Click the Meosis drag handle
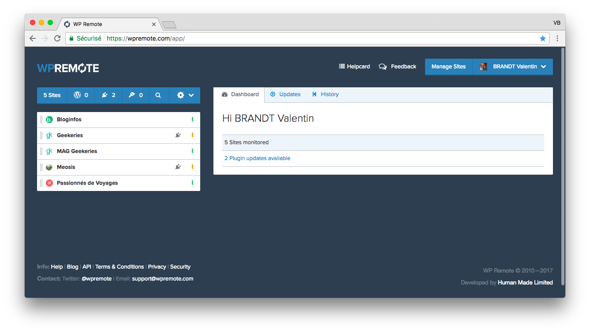590x333 pixels. coord(41,167)
